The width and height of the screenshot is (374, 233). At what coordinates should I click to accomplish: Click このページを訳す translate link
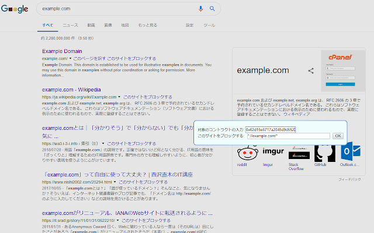(89, 58)
